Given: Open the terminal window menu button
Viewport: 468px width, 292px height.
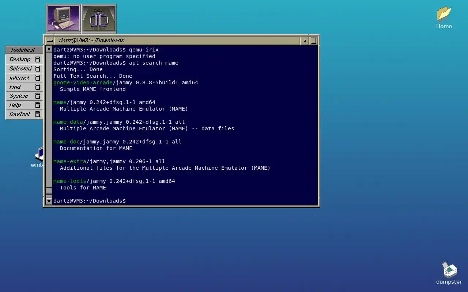Looking at the screenshot, I should pos(50,41).
